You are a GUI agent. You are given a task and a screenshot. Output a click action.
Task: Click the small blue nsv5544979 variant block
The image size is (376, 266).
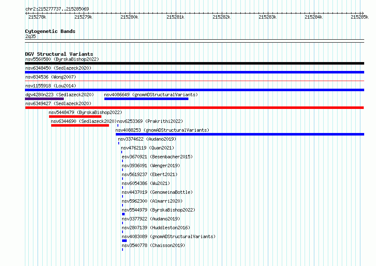(123, 214)
